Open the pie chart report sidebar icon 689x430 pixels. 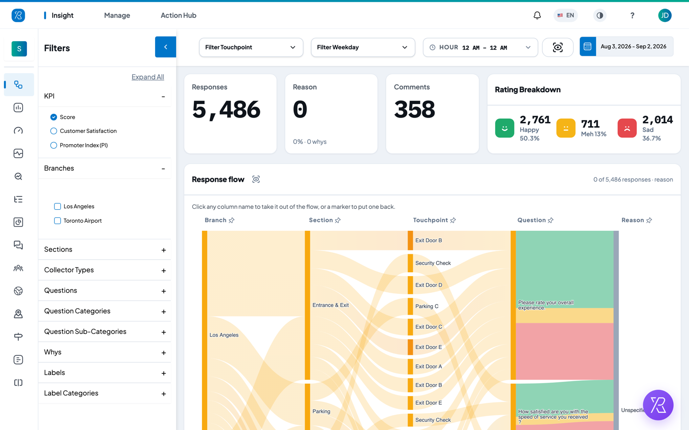(x=19, y=222)
